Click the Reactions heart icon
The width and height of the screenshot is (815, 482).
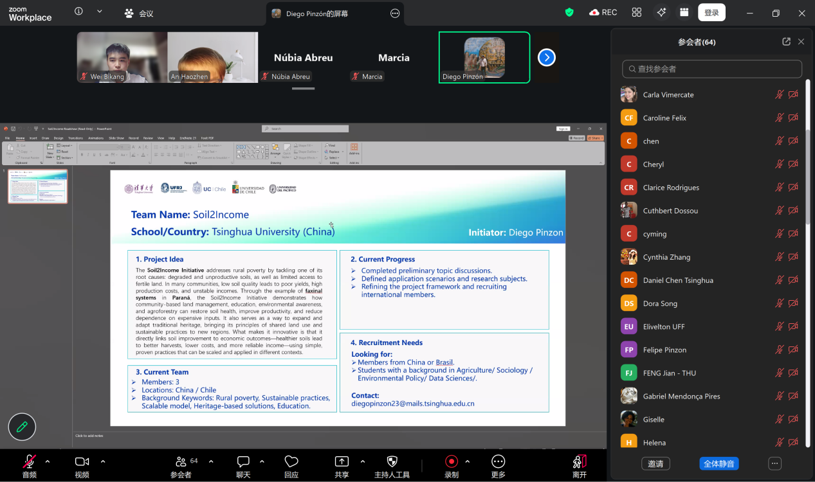pyautogui.click(x=291, y=461)
